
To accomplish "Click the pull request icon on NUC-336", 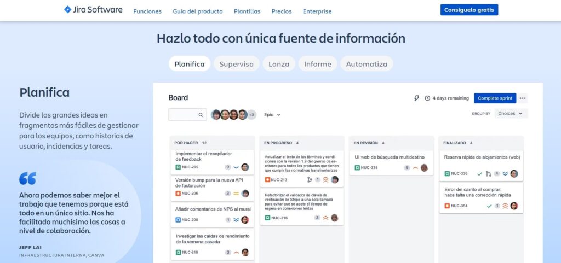I will 488,174.
